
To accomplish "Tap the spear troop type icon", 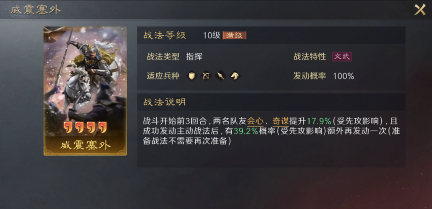I will coord(221,76).
